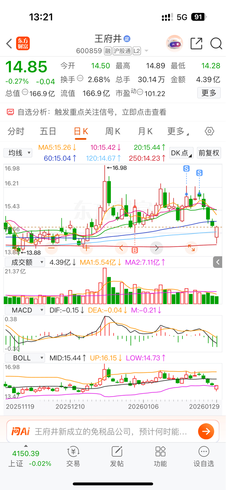Tap 市盈 value 101.22

point(155,94)
